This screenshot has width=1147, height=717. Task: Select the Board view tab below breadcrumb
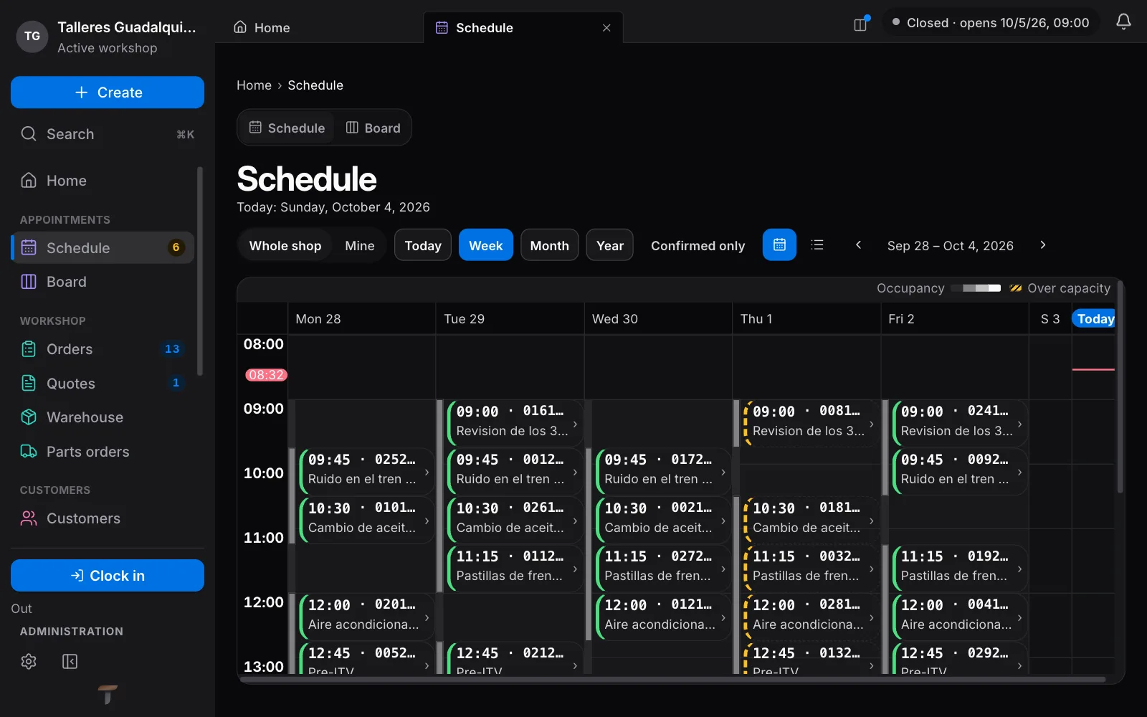click(x=373, y=128)
